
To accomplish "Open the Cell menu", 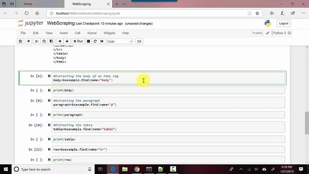I will point(77,33).
